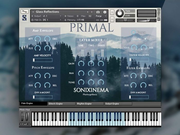
Task: Go to the next preset with the right arrow
Action: (92, 12)
